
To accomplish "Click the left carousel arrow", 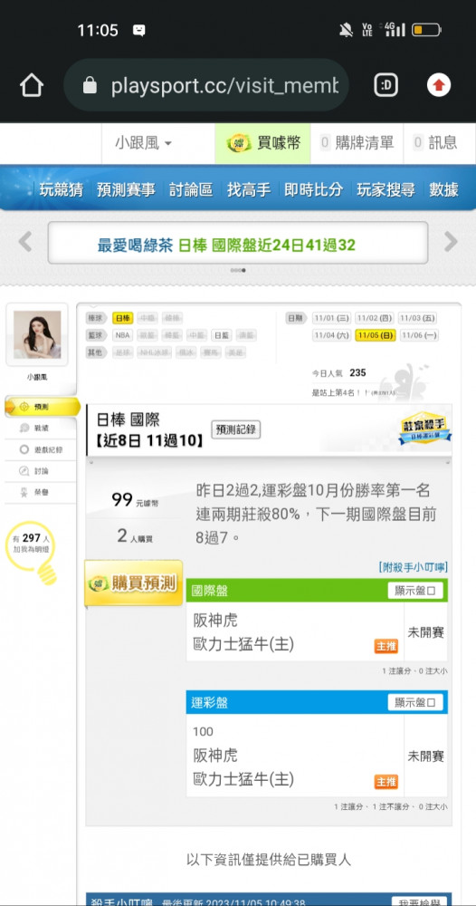I will click(x=24, y=242).
